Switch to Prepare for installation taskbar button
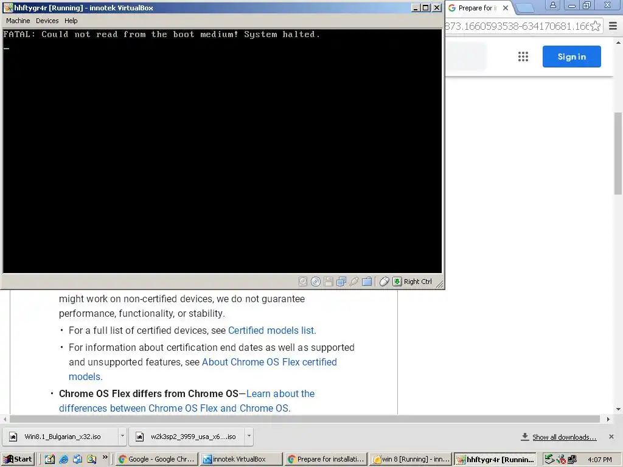This screenshot has height=467, width=623. 325,459
